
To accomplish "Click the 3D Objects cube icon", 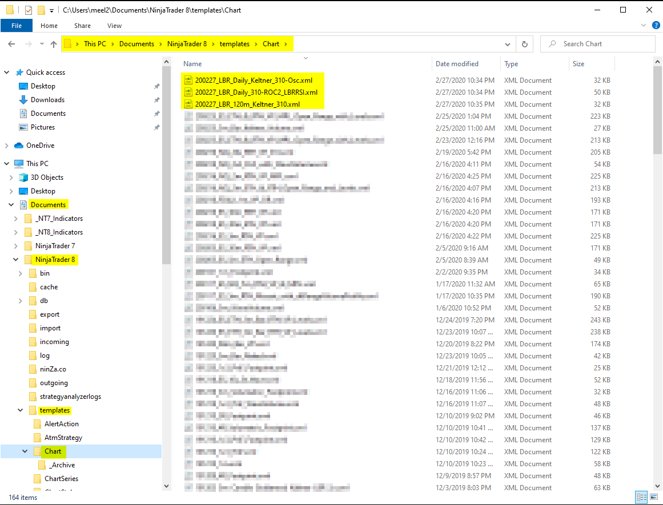I will click(x=23, y=177).
